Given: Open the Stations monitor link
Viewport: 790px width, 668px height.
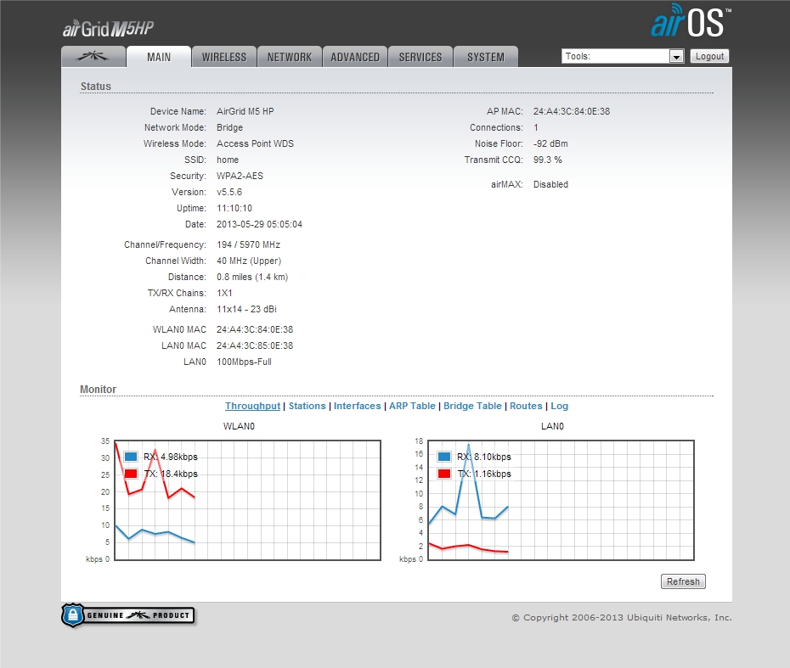Looking at the screenshot, I should (x=308, y=406).
